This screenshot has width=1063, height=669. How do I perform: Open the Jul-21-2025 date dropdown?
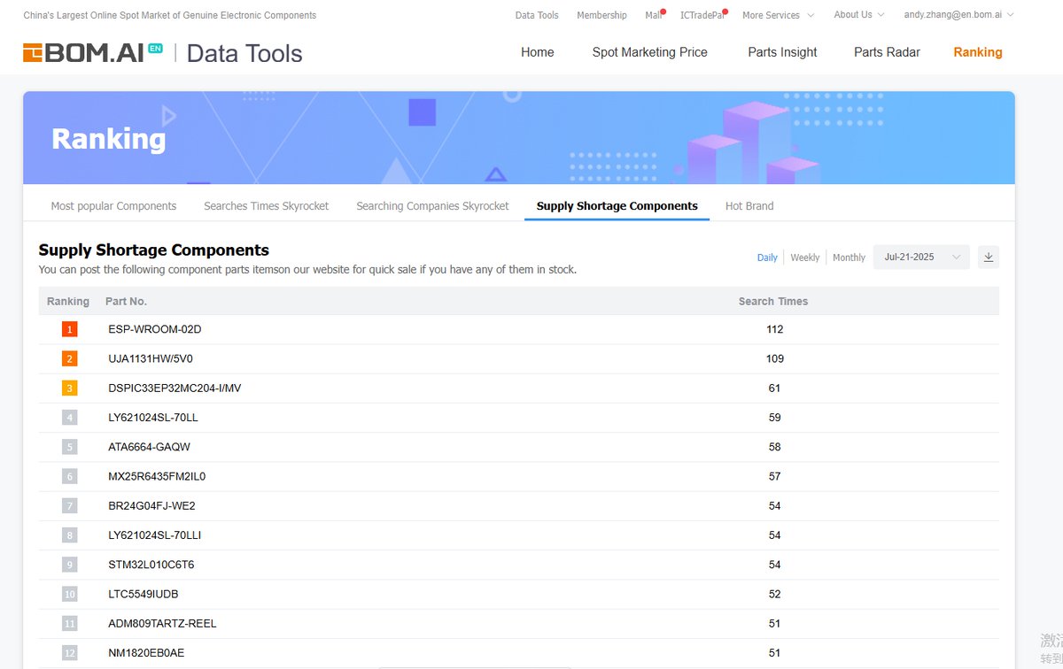tap(921, 256)
